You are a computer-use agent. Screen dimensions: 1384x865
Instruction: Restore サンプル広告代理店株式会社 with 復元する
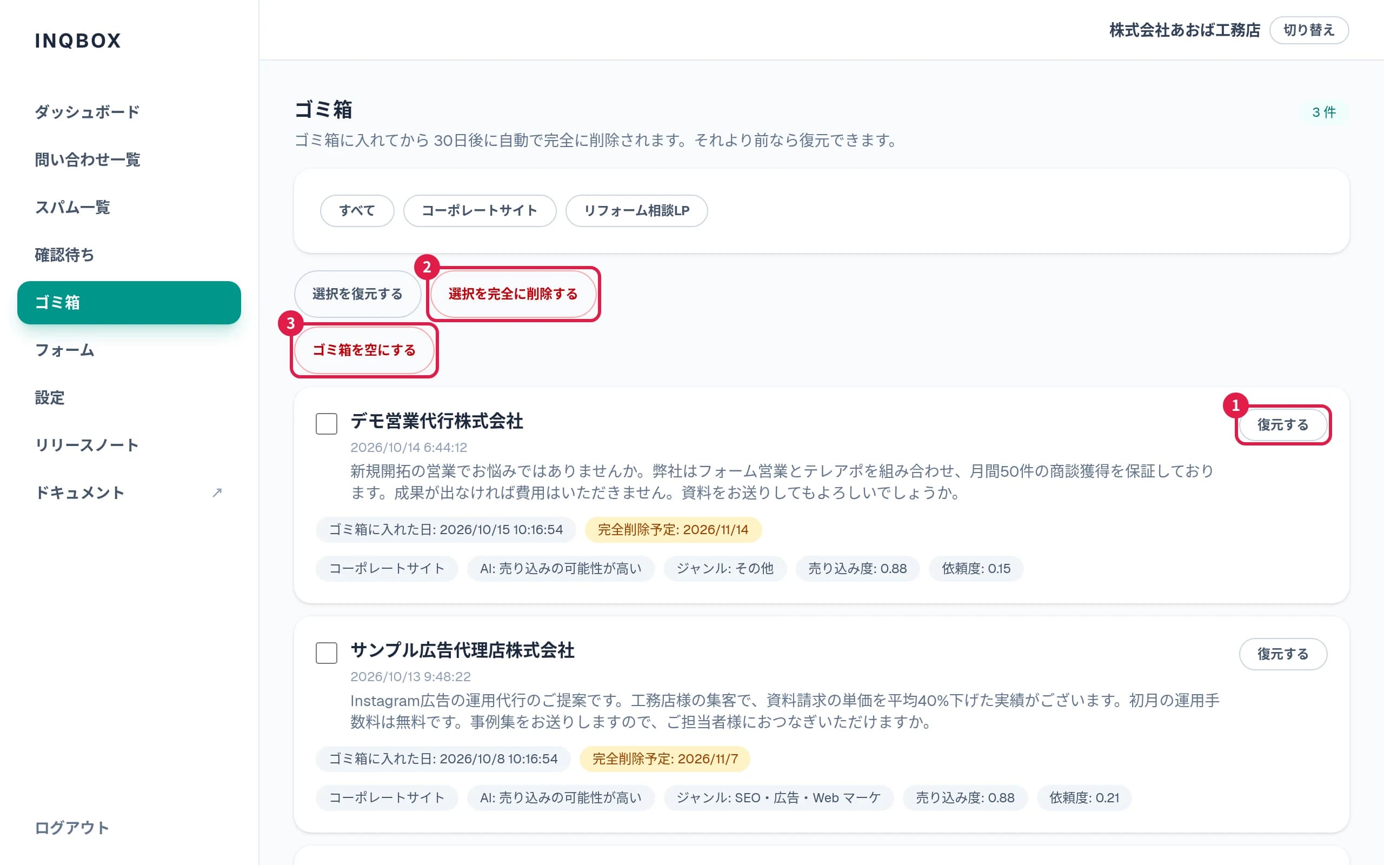pyautogui.click(x=1283, y=654)
